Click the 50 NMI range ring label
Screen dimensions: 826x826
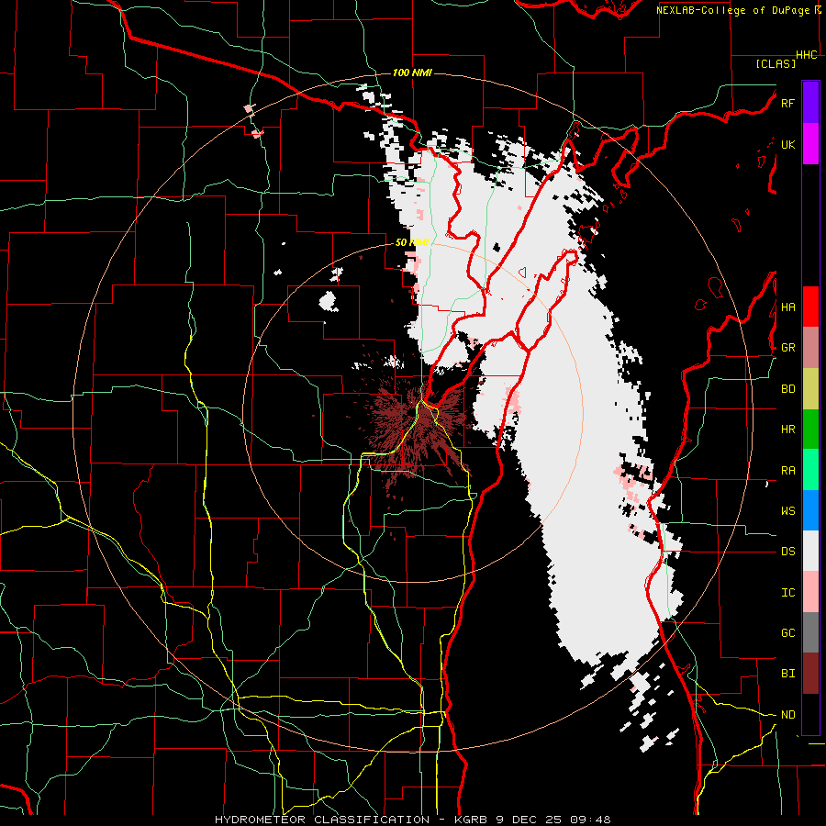point(412,242)
